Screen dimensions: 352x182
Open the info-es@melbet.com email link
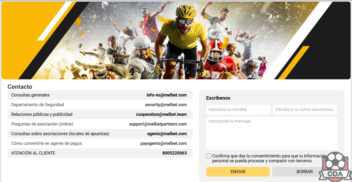[x=167, y=95]
